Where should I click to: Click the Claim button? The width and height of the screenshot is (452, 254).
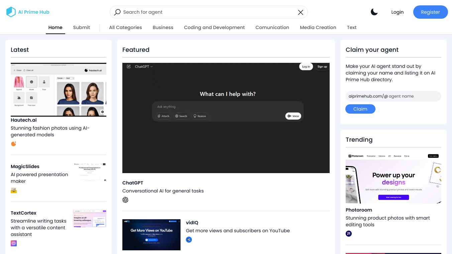360,109
